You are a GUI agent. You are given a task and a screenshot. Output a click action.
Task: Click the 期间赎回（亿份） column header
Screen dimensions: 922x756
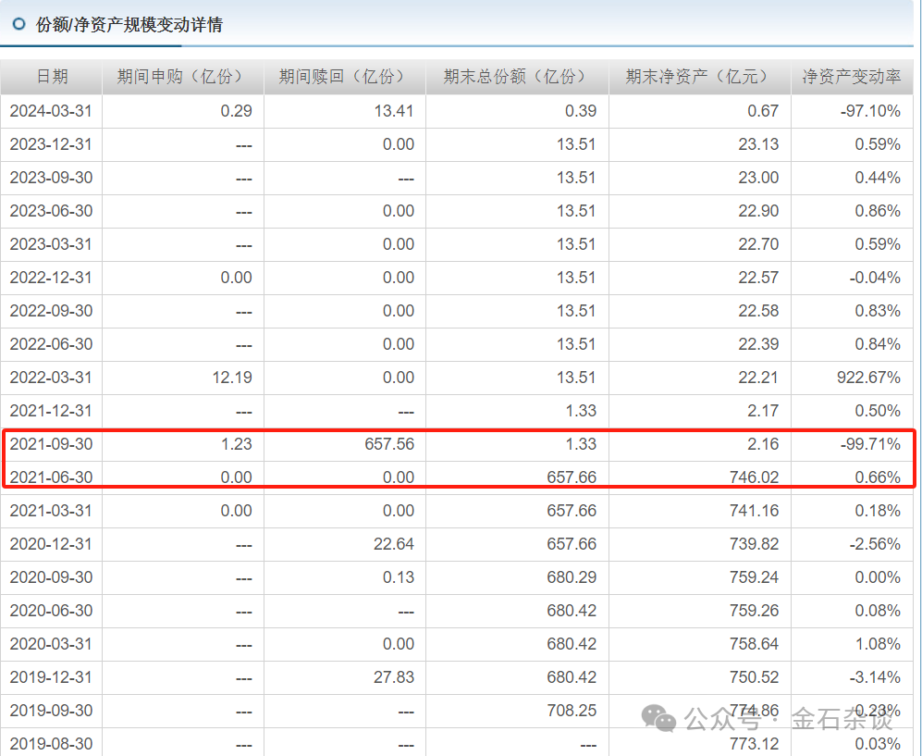tap(345, 77)
